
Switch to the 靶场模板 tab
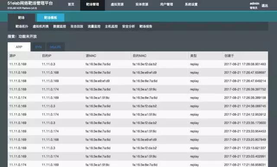[x=51, y=18]
